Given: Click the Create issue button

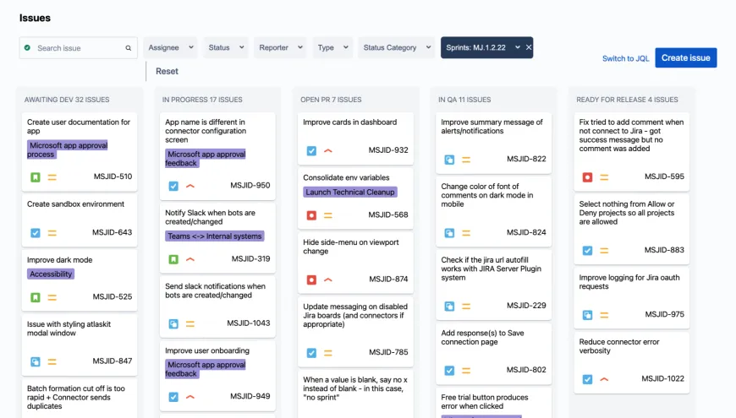Looking at the screenshot, I should 685,57.
